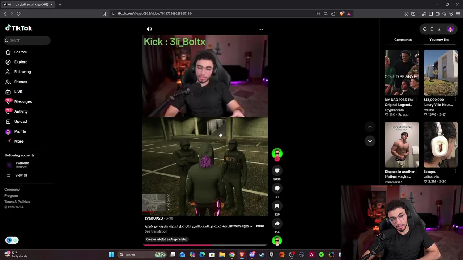
Task: Go to previous video with up arrow
Action: click(370, 126)
